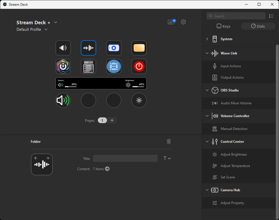Select the Wave Link folder key
The image size is (279, 220).
(88, 48)
